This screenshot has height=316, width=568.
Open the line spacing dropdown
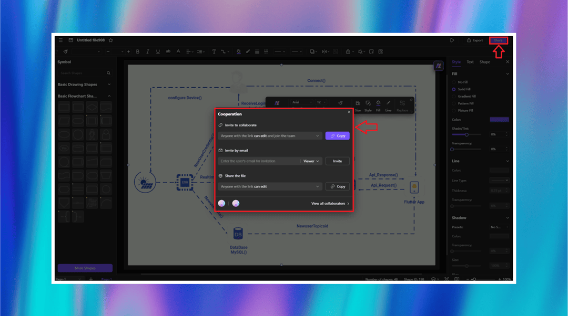click(200, 51)
